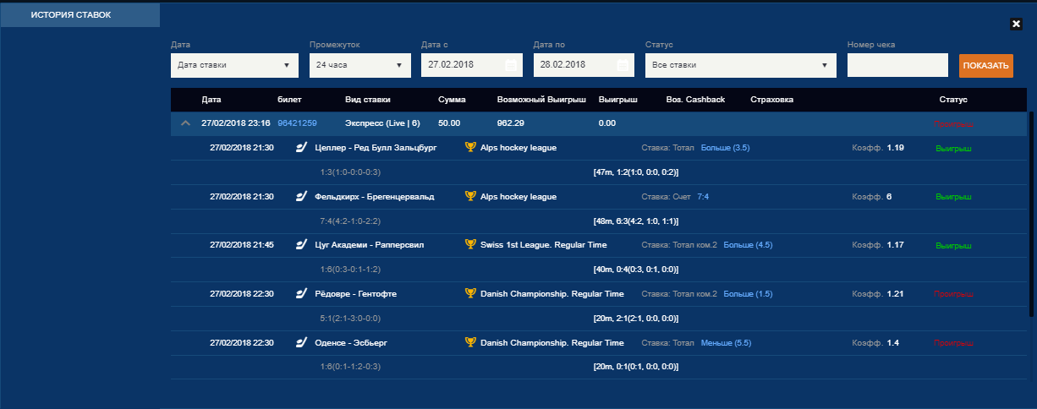Open the Все ставки status dropdown

tap(741, 65)
